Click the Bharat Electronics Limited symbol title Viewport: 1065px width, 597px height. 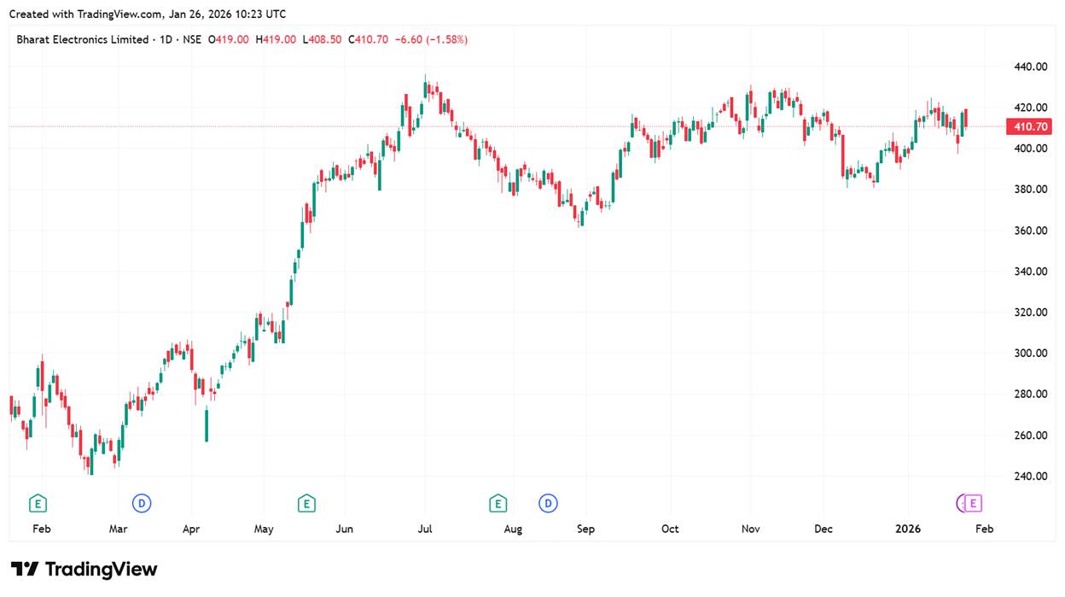tap(82, 39)
